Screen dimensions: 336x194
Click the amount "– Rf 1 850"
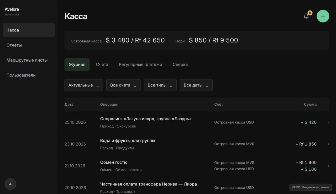coord(306,144)
